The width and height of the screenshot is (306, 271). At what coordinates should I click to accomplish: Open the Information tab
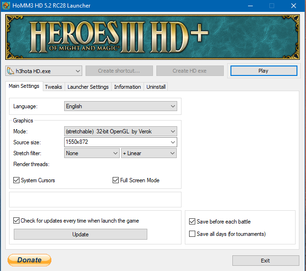coord(127,87)
